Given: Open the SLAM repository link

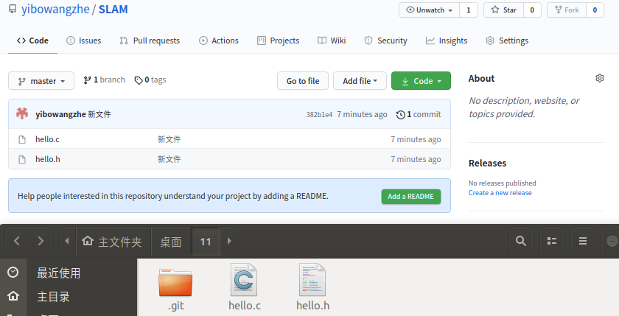Looking at the screenshot, I should pyautogui.click(x=113, y=10).
